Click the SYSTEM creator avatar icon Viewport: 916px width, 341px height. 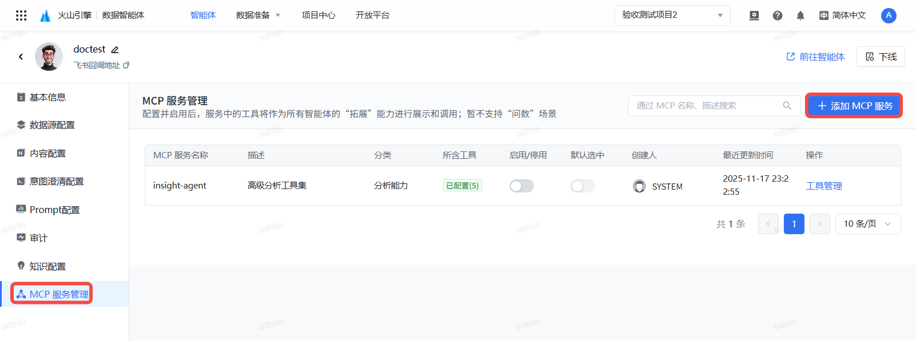pyautogui.click(x=639, y=186)
